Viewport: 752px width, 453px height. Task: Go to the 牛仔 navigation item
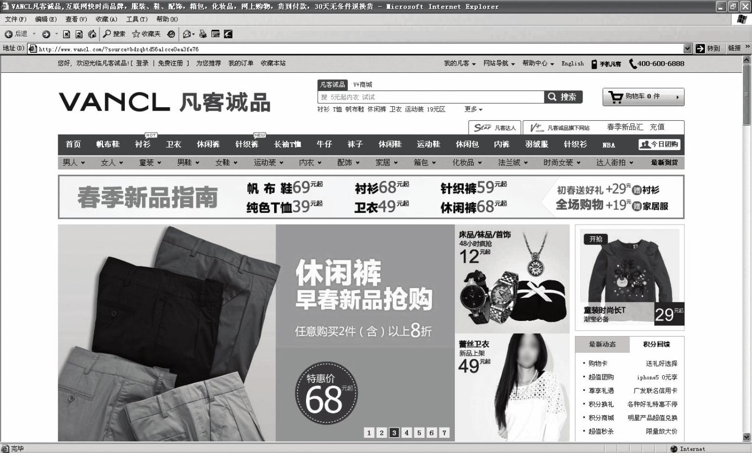(x=324, y=144)
